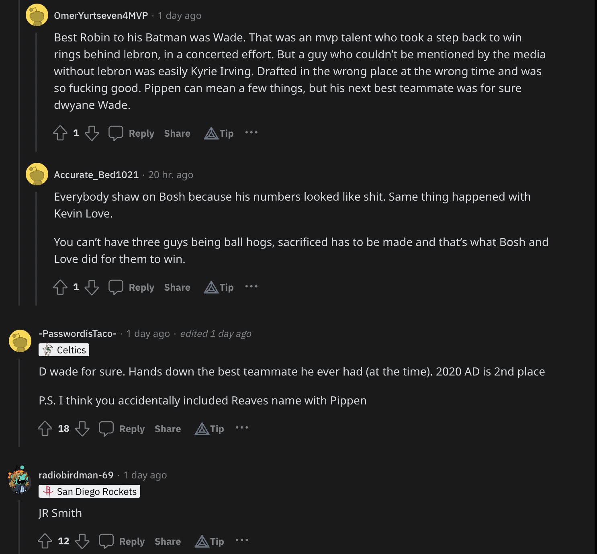Downvote Accurate_Bed1021's comment about Bosh
Viewport: 597px width, 554px height.
(92, 287)
